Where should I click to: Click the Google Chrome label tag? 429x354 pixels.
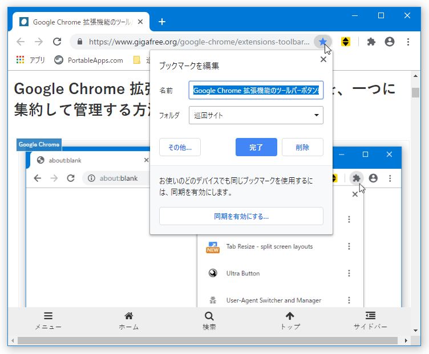click(x=39, y=144)
